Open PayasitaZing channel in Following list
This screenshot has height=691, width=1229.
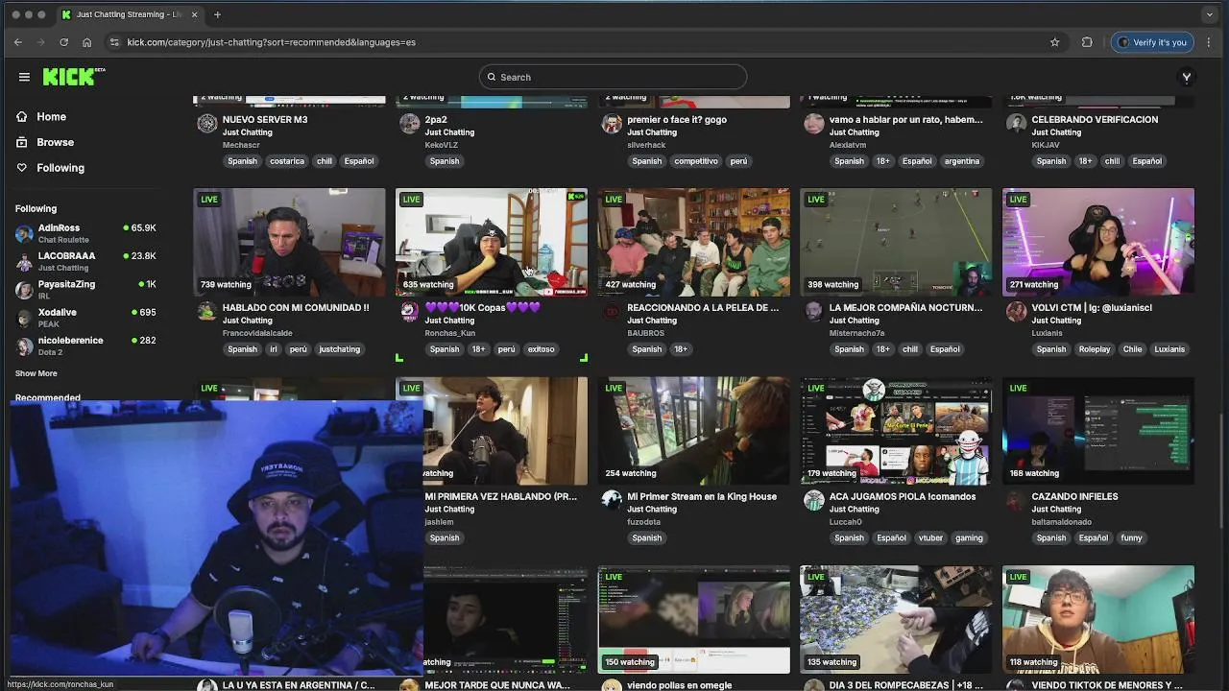(x=85, y=289)
